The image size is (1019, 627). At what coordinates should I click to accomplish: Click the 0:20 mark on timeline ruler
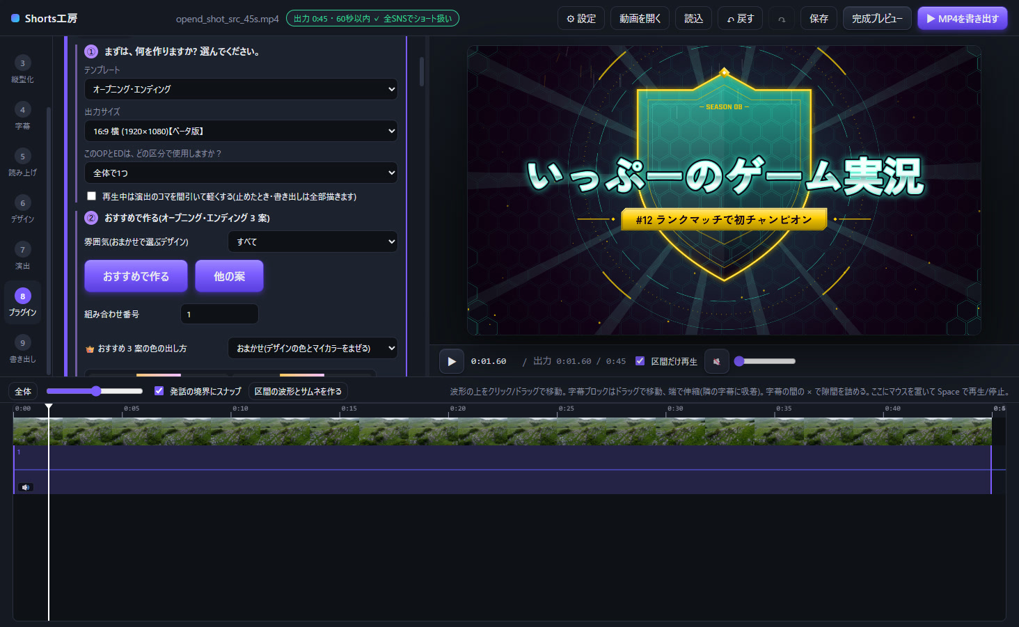(457, 408)
